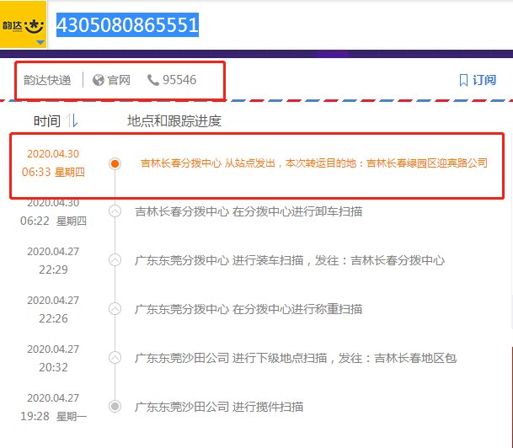
Task: Select timeline marker for 06:22 unloading scan
Action: 115,211
